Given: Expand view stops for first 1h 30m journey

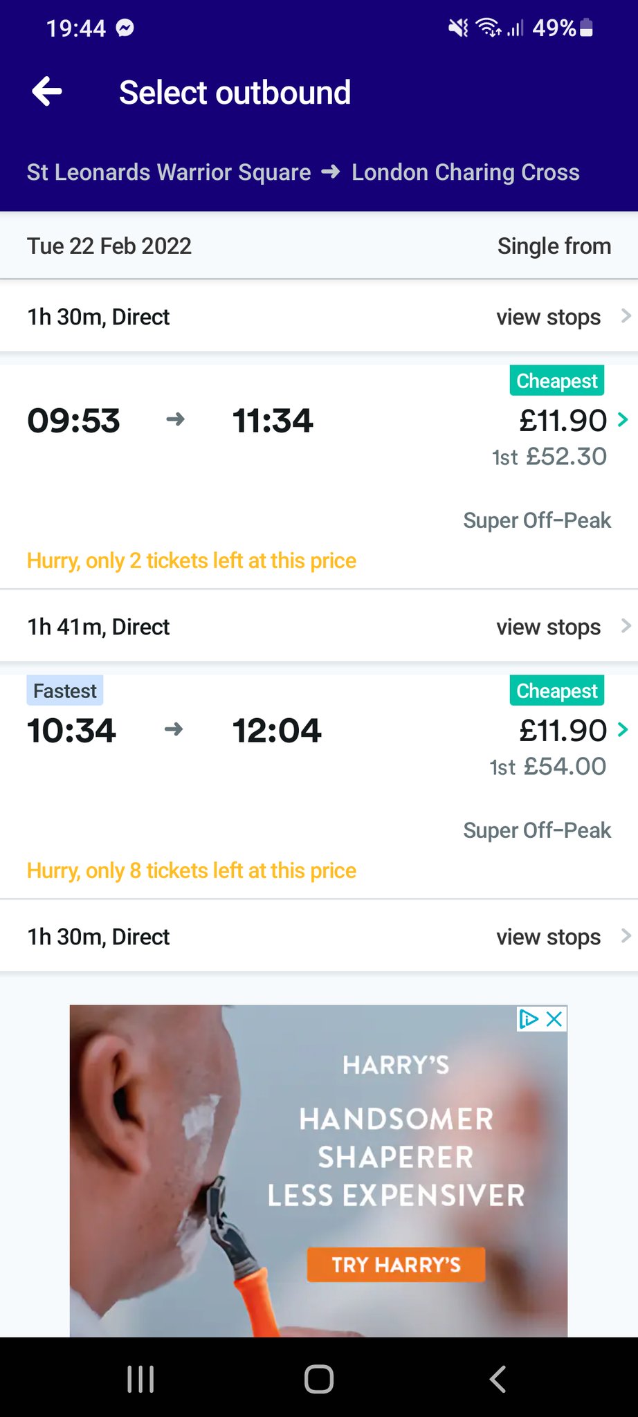Looking at the screenshot, I should coord(562,317).
